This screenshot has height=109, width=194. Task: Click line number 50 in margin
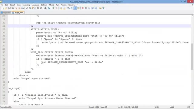(x=4, y=88)
